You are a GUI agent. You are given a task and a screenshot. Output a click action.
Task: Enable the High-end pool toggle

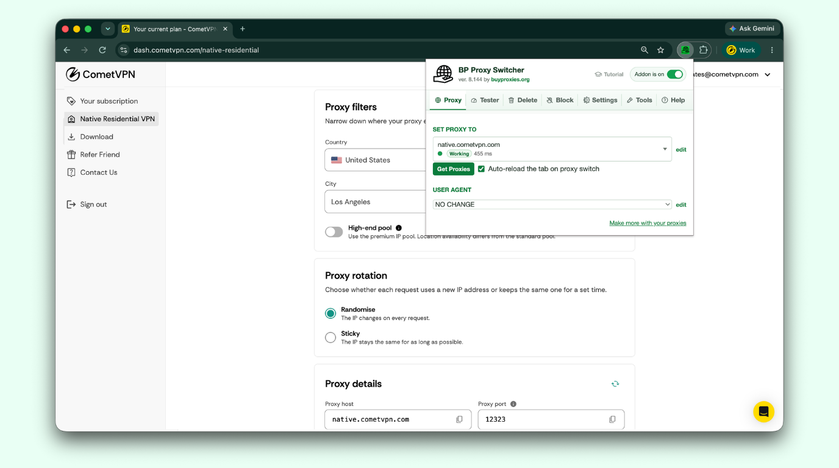334,232
